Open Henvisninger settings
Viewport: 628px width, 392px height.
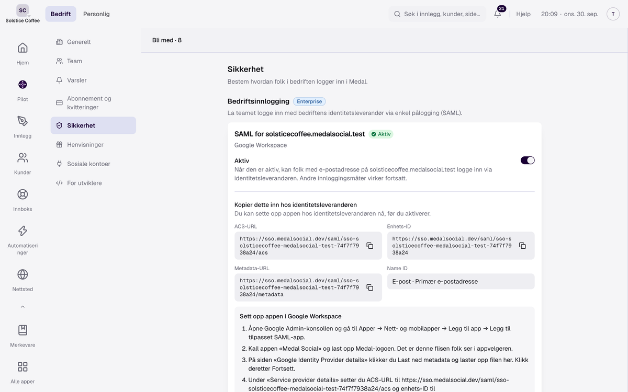[x=93, y=145]
